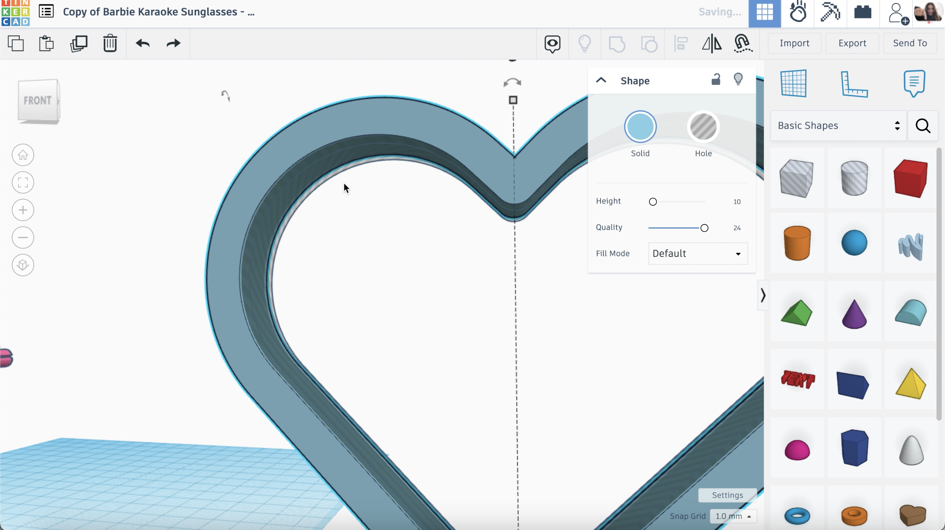Click the Mirror tool icon
The image size is (945, 530).
712,43
